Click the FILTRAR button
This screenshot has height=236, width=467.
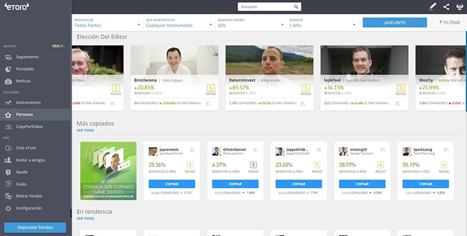pyautogui.click(x=450, y=23)
